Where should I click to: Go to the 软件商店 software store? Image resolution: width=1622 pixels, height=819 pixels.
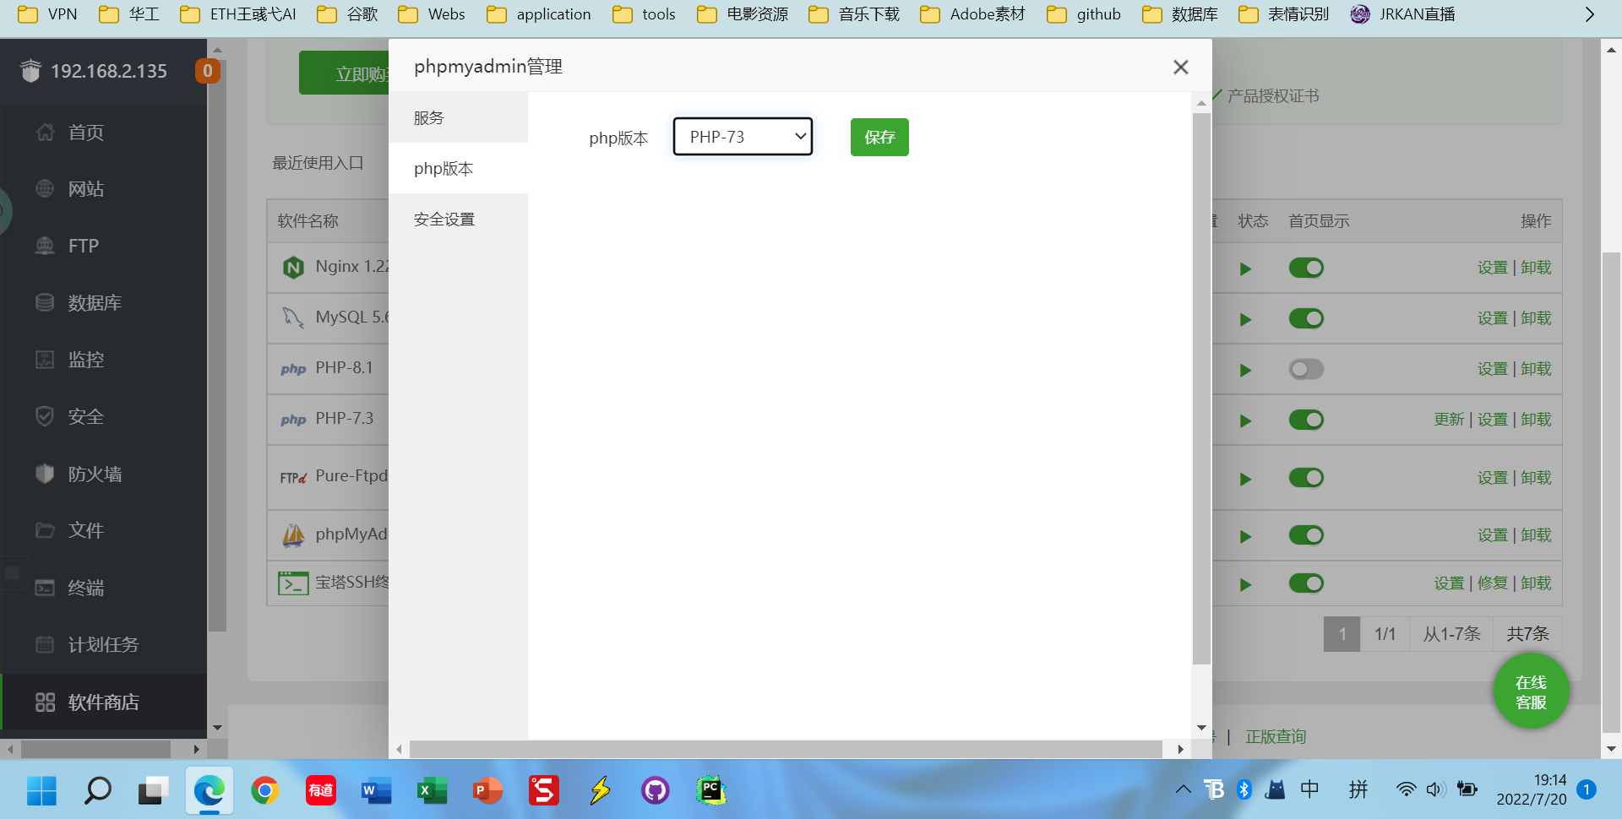[x=103, y=702]
